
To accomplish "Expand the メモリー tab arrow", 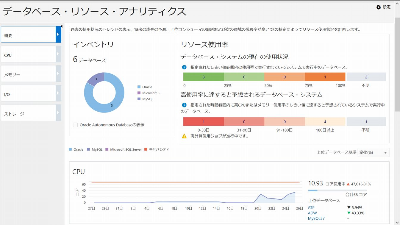I will point(58,74).
